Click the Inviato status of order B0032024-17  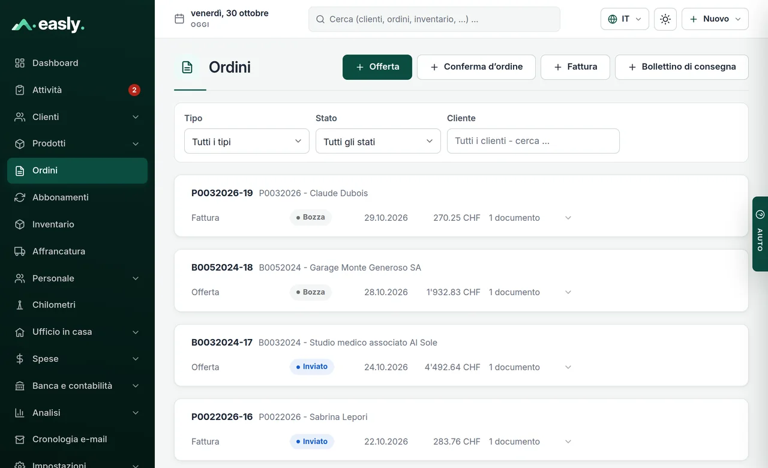pos(312,367)
